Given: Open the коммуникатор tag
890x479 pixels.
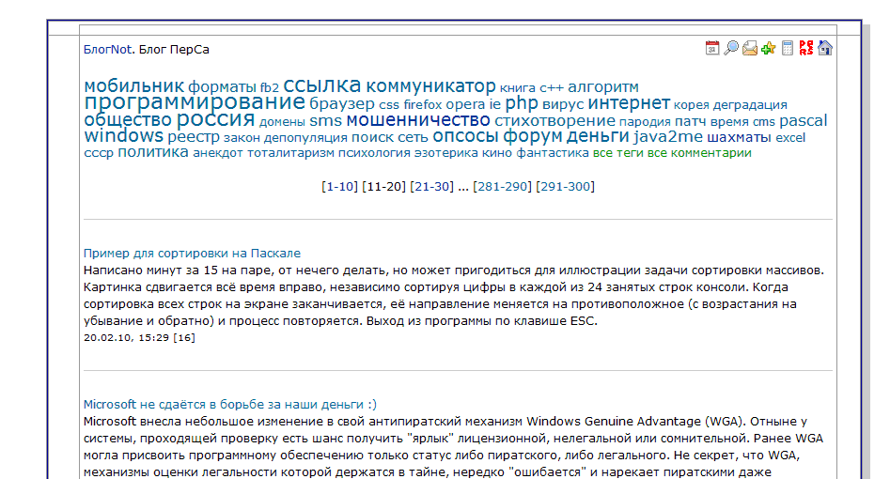Looking at the screenshot, I should (430, 86).
